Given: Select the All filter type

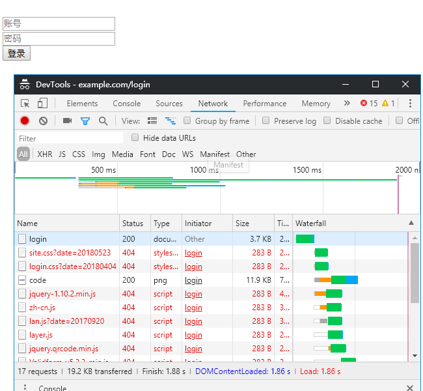Looking at the screenshot, I should tap(23, 154).
